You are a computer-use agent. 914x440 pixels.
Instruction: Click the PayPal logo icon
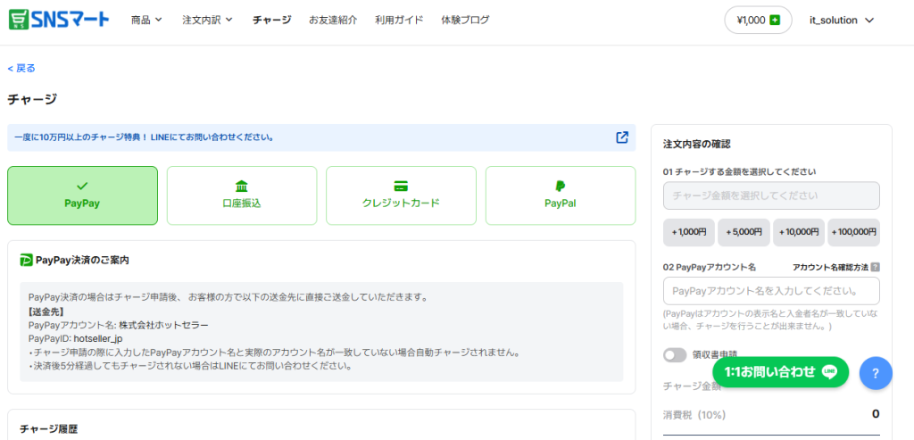click(561, 186)
